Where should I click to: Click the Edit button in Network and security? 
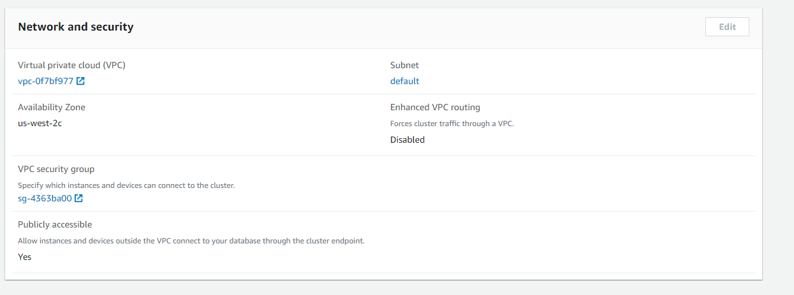(727, 27)
